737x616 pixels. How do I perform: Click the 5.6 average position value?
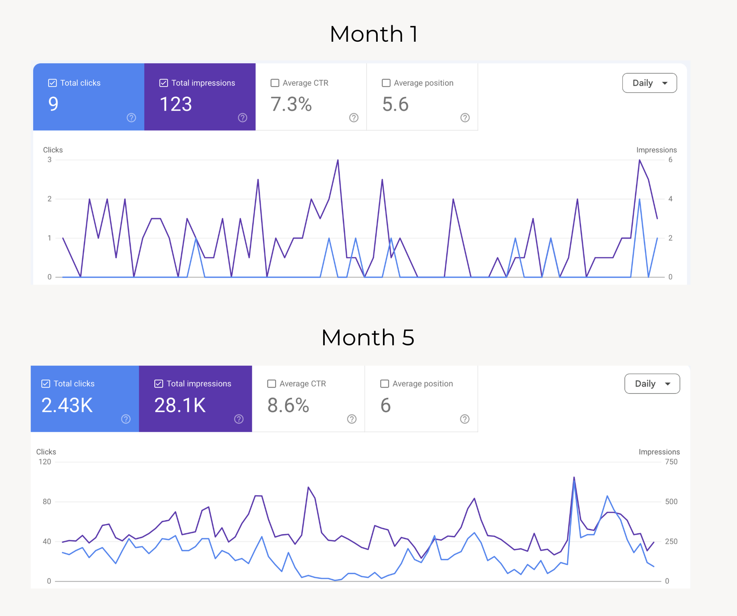(x=395, y=104)
